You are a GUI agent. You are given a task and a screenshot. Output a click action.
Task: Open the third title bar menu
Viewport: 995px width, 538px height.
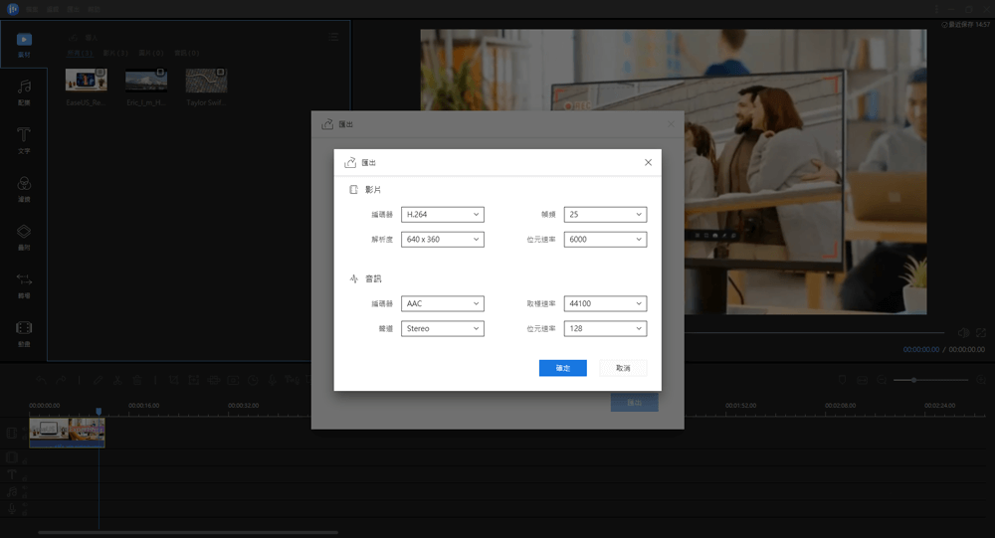(73, 10)
